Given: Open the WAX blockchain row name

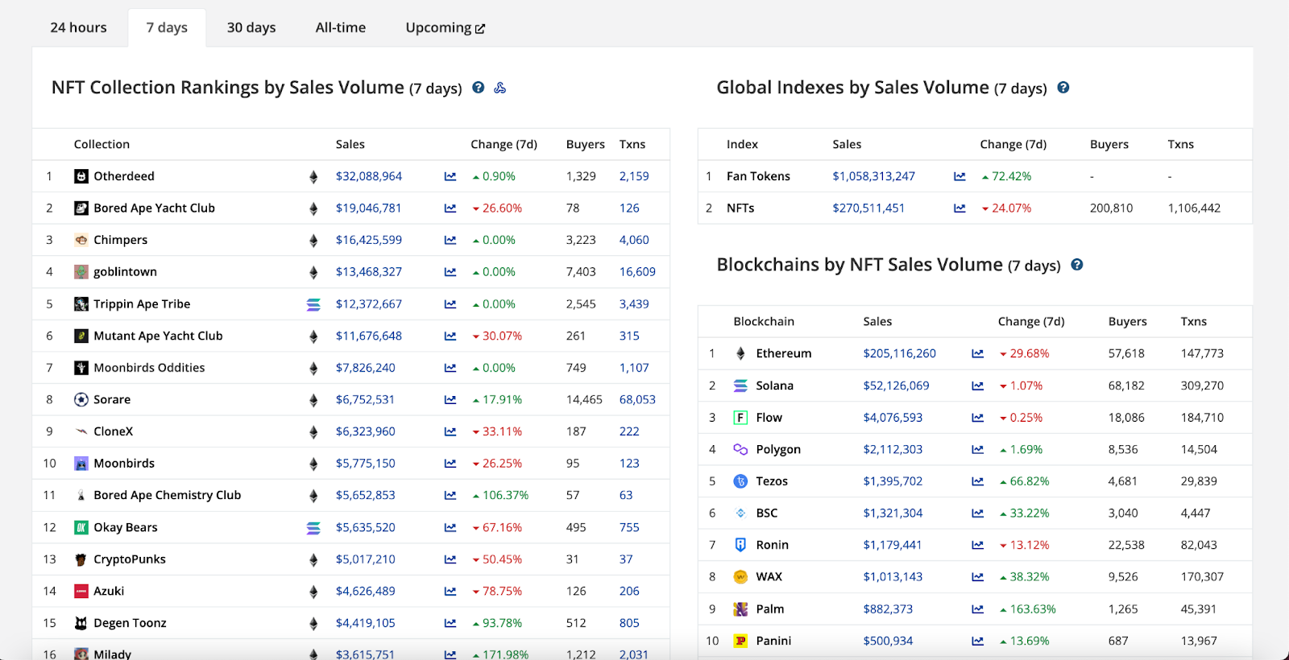Looking at the screenshot, I should (769, 576).
